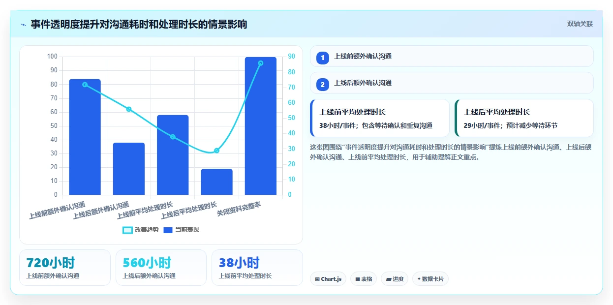This screenshot has height=305, width=613.
Task: Toggle the 改善趋势 legend entry
Action: (x=140, y=230)
